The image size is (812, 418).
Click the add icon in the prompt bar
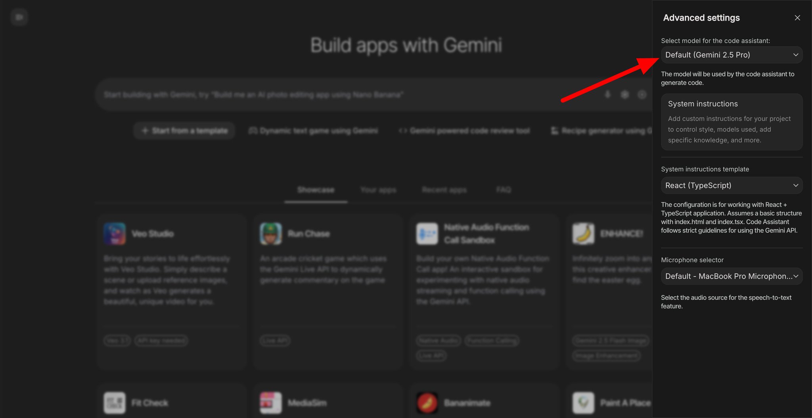[642, 94]
